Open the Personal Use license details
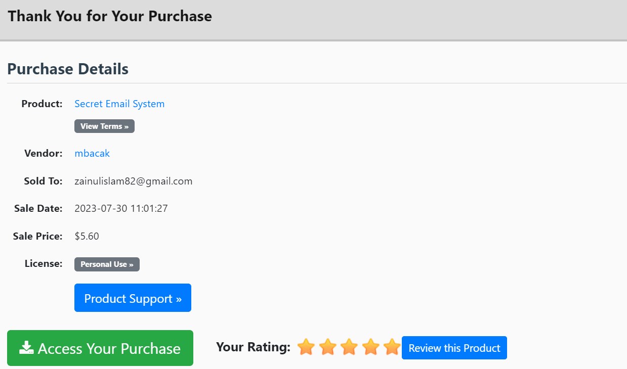The width and height of the screenshot is (627, 369). point(107,264)
